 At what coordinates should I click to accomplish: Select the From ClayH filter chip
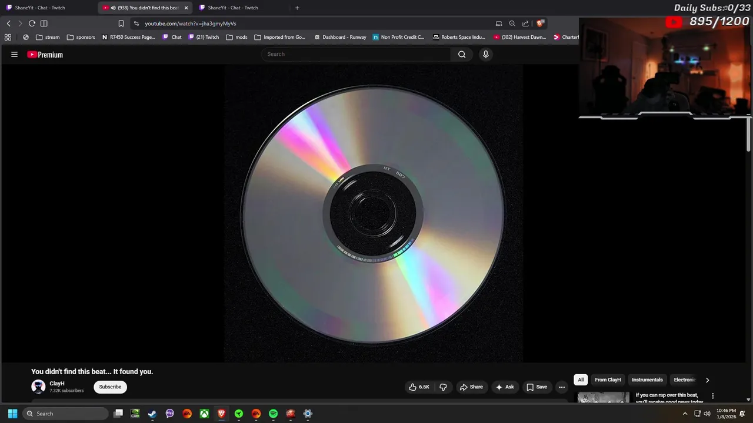coord(608,380)
